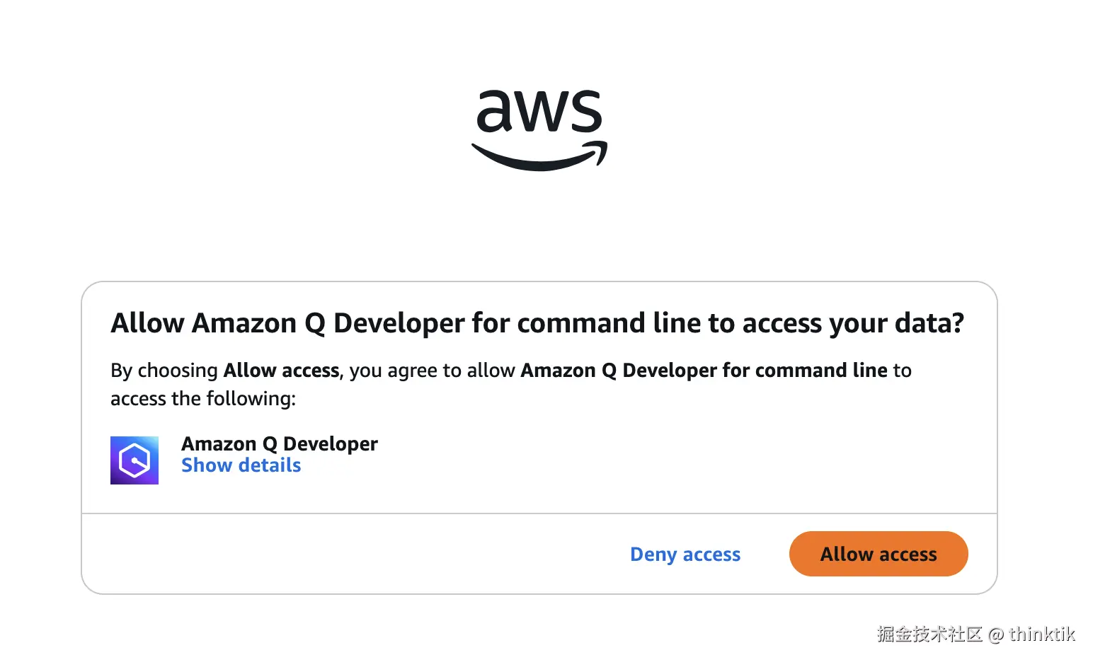The height and width of the screenshot is (662, 1093).
Task: Click 'you agree to allow' in description
Action: point(432,371)
